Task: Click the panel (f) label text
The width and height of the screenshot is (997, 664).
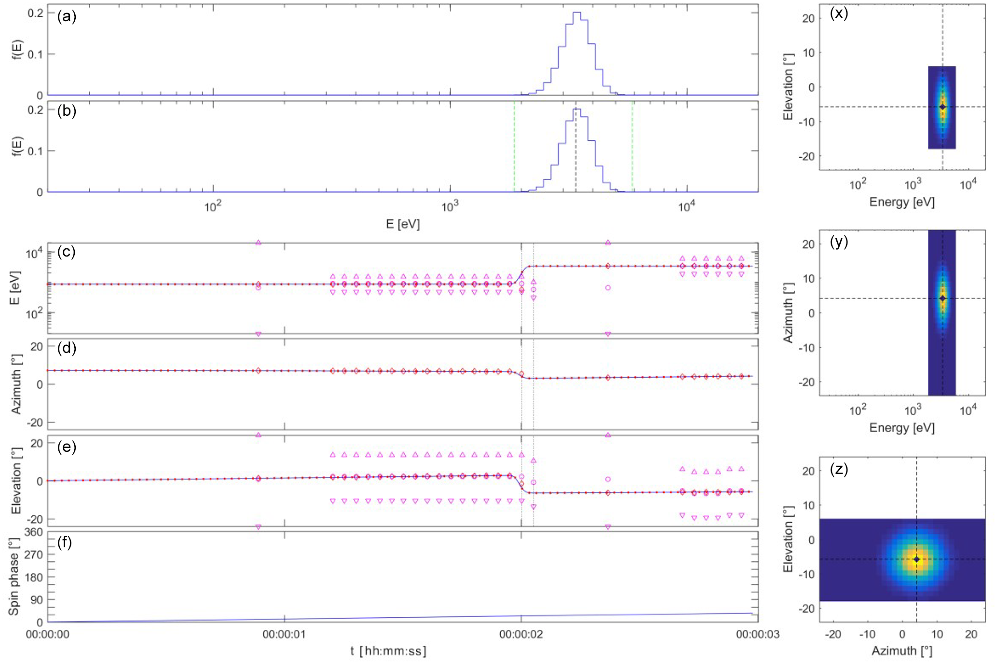Action: (x=64, y=542)
